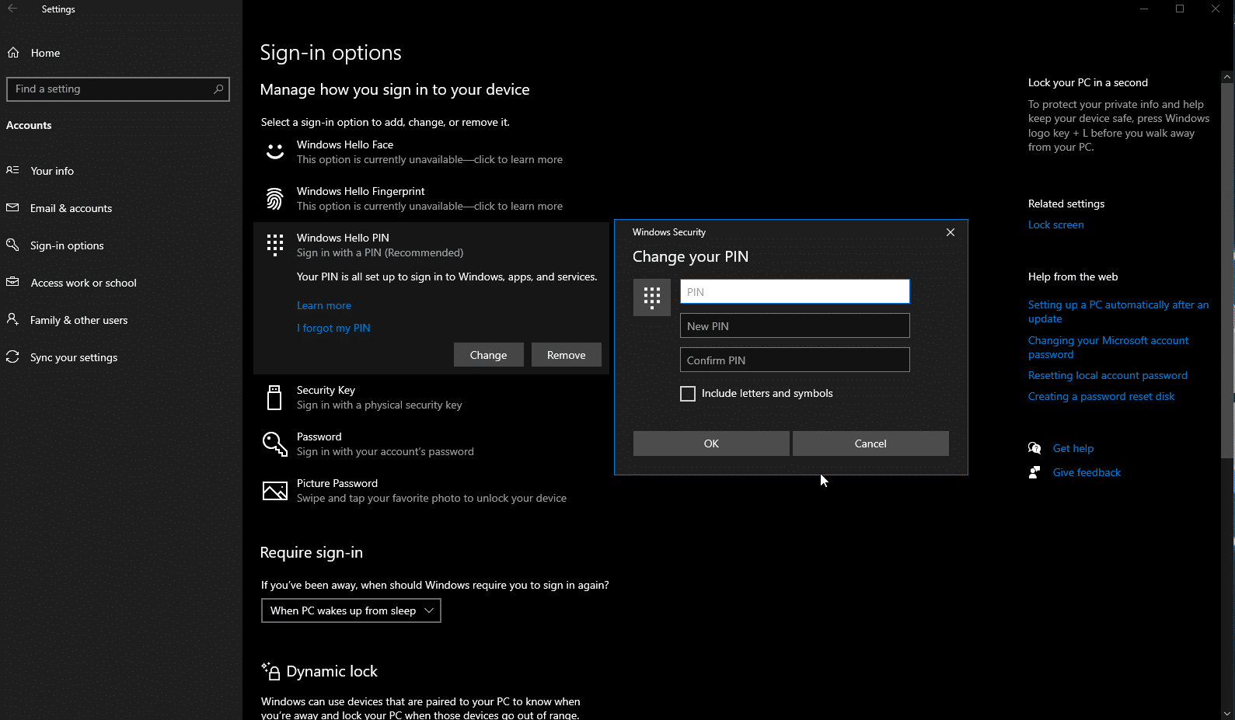Click the Family & other users person icon
Screen dimensions: 1235x720
12,319
